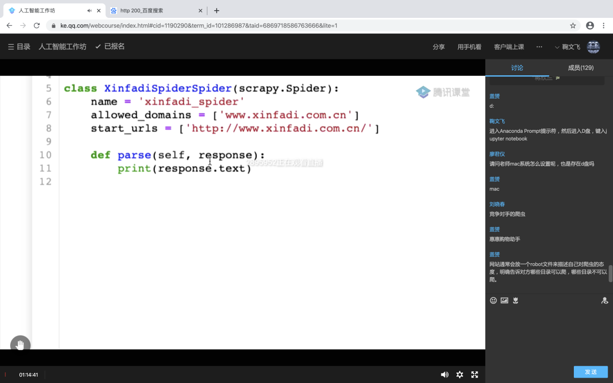Click the chat panel scrollbar
Viewport: 613px width, 383px height.
click(x=610, y=273)
